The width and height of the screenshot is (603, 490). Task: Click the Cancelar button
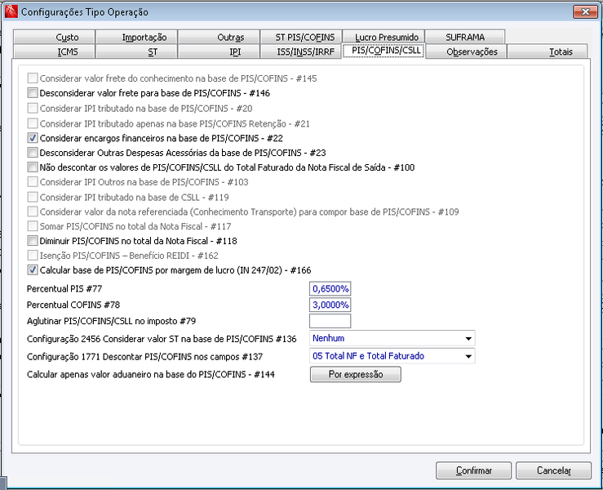click(553, 470)
